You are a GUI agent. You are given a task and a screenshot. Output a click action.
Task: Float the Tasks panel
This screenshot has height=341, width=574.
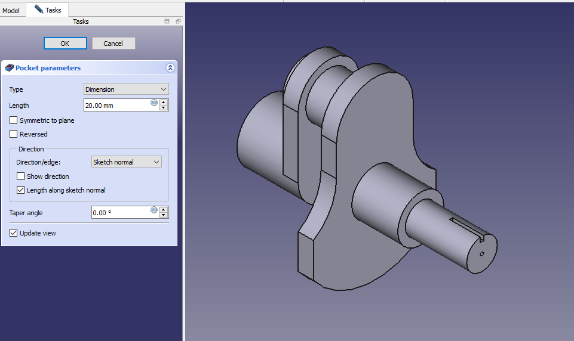178,21
